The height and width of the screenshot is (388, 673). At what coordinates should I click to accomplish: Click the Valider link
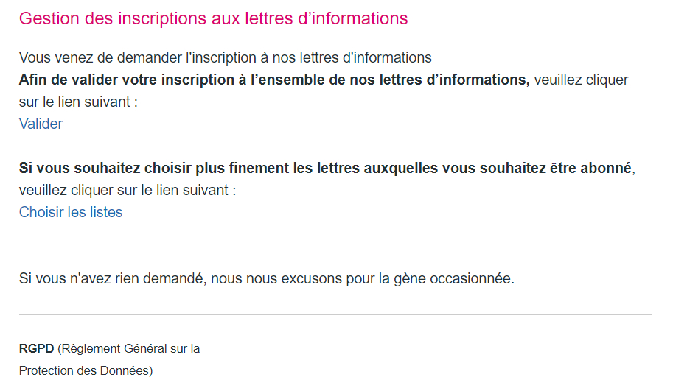click(x=41, y=124)
